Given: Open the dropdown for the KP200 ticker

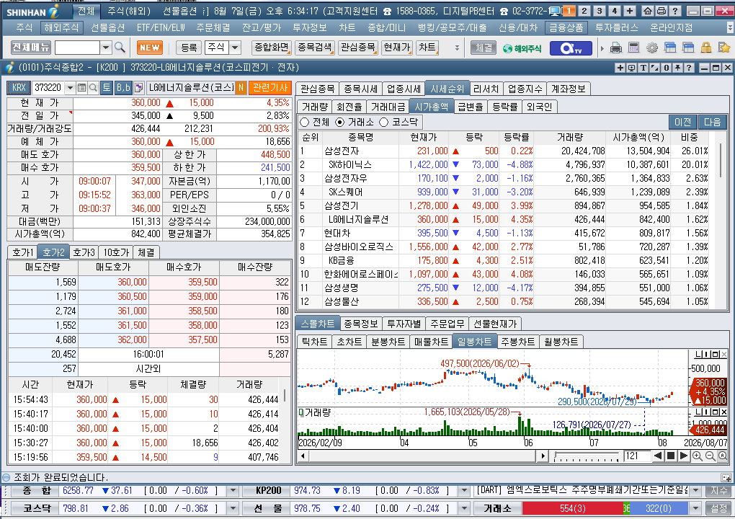Looking at the screenshot, I should coord(464,491).
